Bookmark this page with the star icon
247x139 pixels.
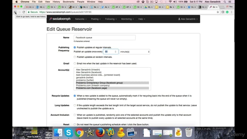(218, 12)
